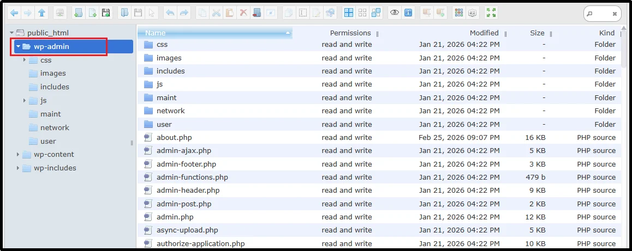Click the a-z sort icon

pyautogui.click(x=473, y=13)
